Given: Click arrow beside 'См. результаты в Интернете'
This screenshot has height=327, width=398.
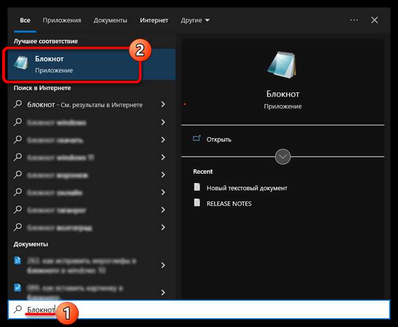Looking at the screenshot, I should click(163, 104).
